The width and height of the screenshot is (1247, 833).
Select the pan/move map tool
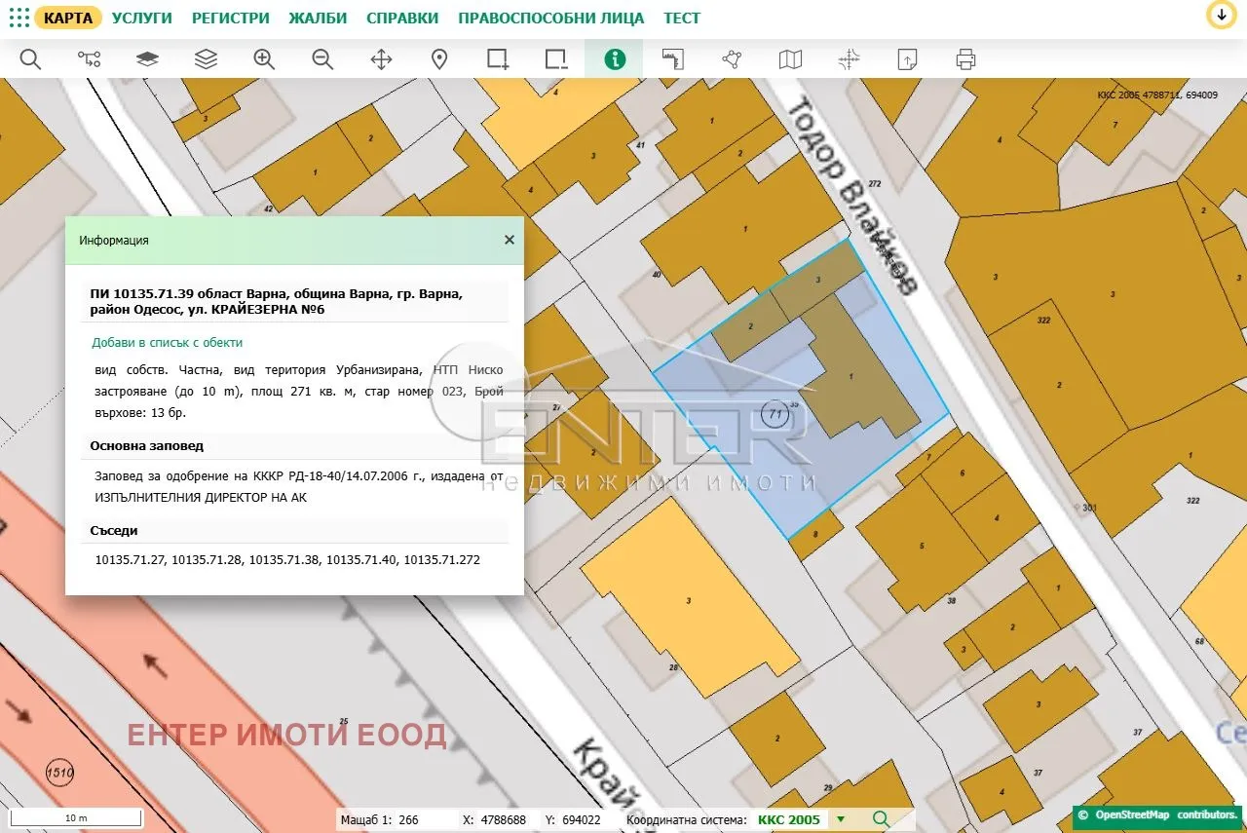[381, 59]
